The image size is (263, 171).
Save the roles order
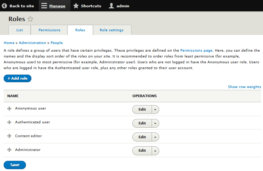click(15, 165)
